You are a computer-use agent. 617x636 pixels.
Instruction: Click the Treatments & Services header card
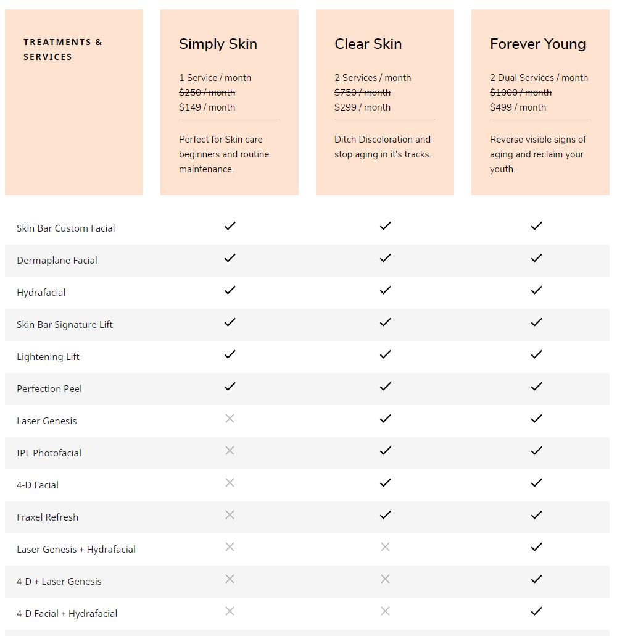pyautogui.click(x=74, y=103)
